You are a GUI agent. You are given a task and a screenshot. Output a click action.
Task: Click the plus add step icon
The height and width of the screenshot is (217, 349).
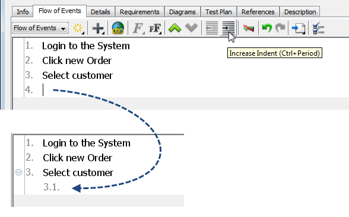98,28
